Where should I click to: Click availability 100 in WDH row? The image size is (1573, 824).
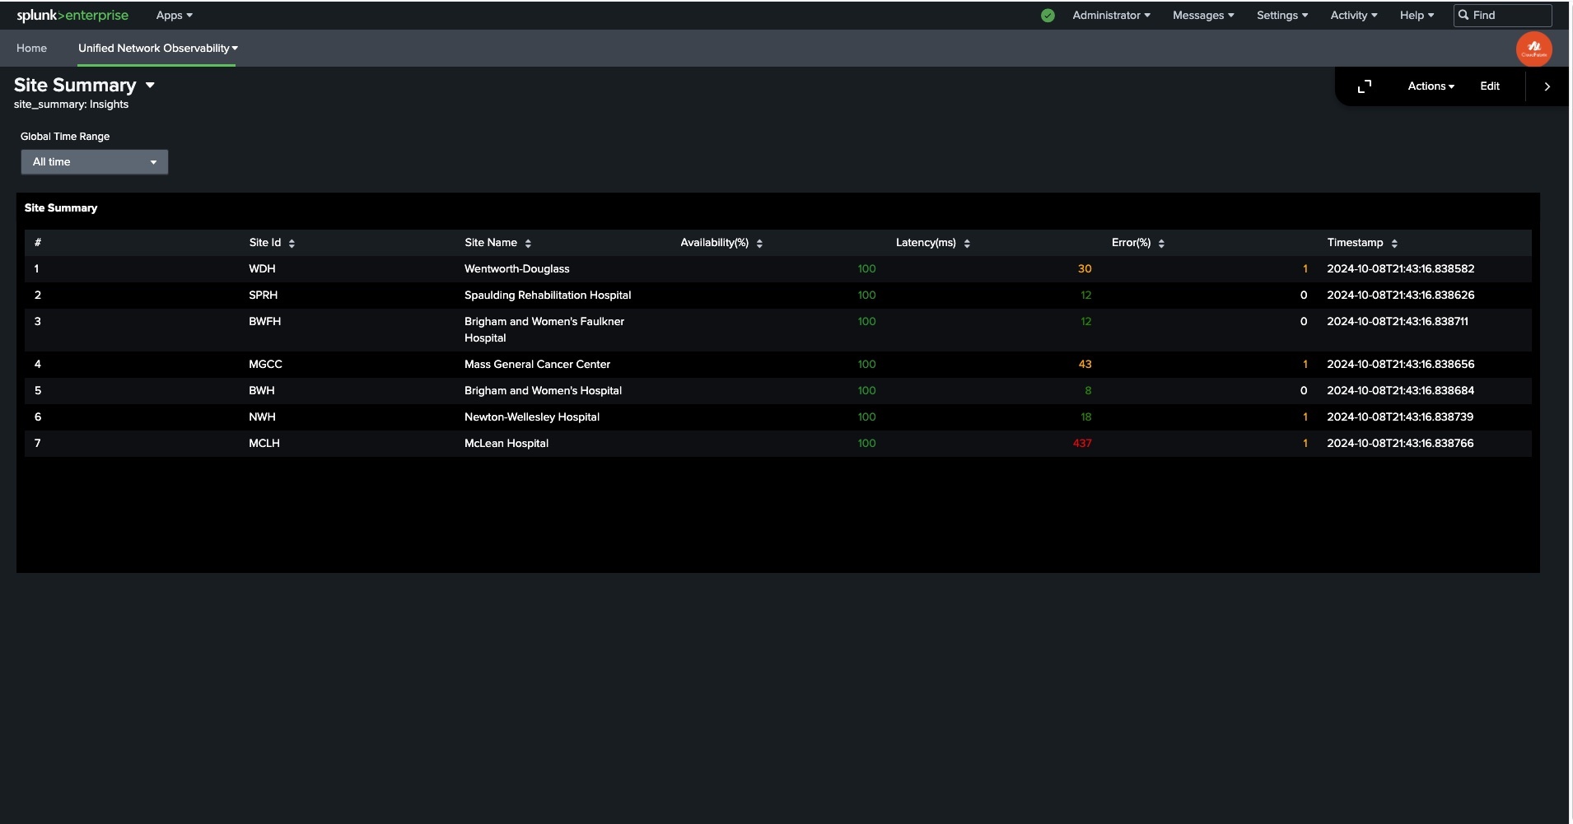[866, 269]
